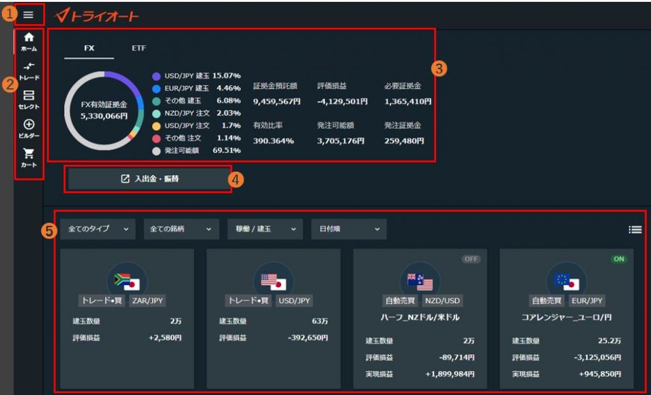This screenshot has height=395, width=651.
Task: Click the 証拠金預託額 value 9,459,567円
Action: click(x=277, y=102)
